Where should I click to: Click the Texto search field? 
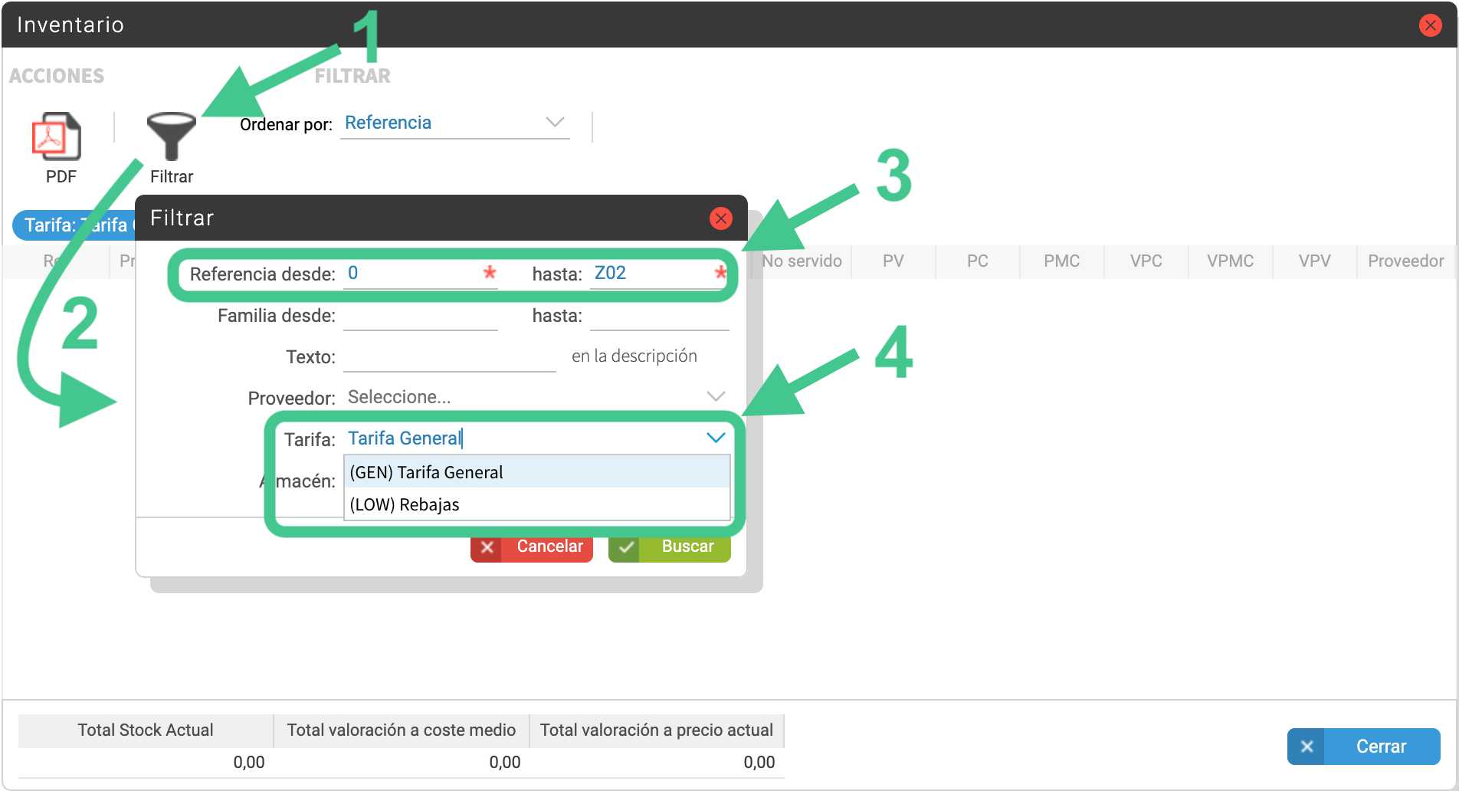click(x=450, y=357)
